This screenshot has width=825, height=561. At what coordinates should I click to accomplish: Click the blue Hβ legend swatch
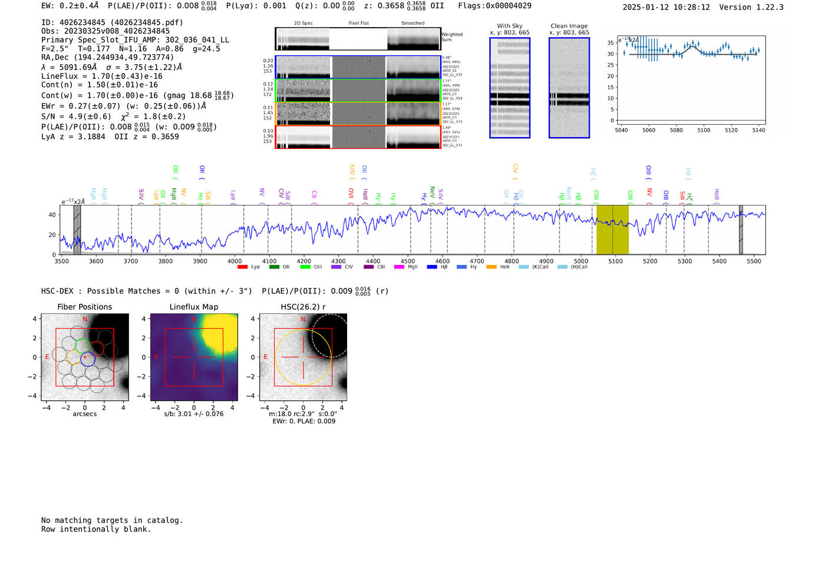[x=432, y=267]
